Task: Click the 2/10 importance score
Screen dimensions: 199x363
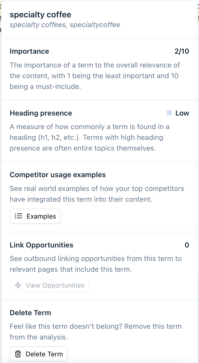Action: pyautogui.click(x=182, y=51)
